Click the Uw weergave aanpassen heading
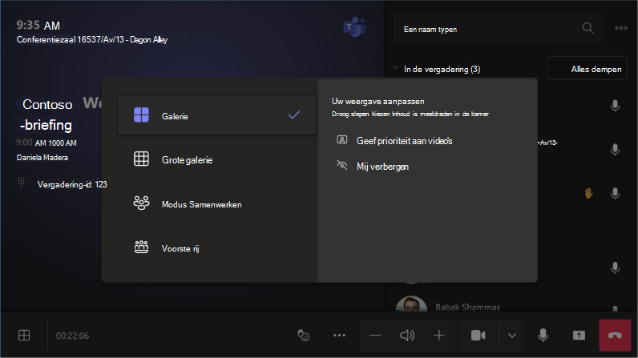 [x=378, y=102]
